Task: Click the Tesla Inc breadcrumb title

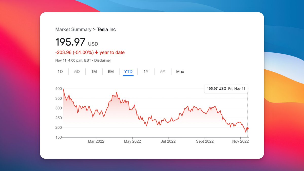Action: click(106, 29)
